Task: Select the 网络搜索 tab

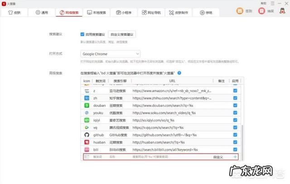Action: (x=69, y=13)
